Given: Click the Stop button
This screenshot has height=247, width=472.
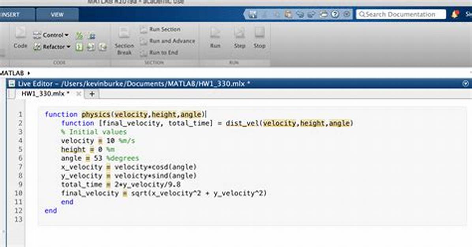Looking at the screenshot, I should [x=259, y=37].
